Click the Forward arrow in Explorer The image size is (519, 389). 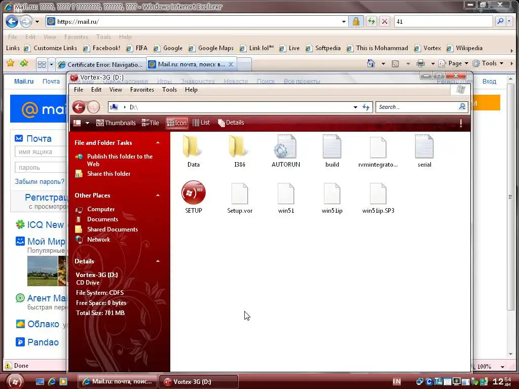coord(93,107)
